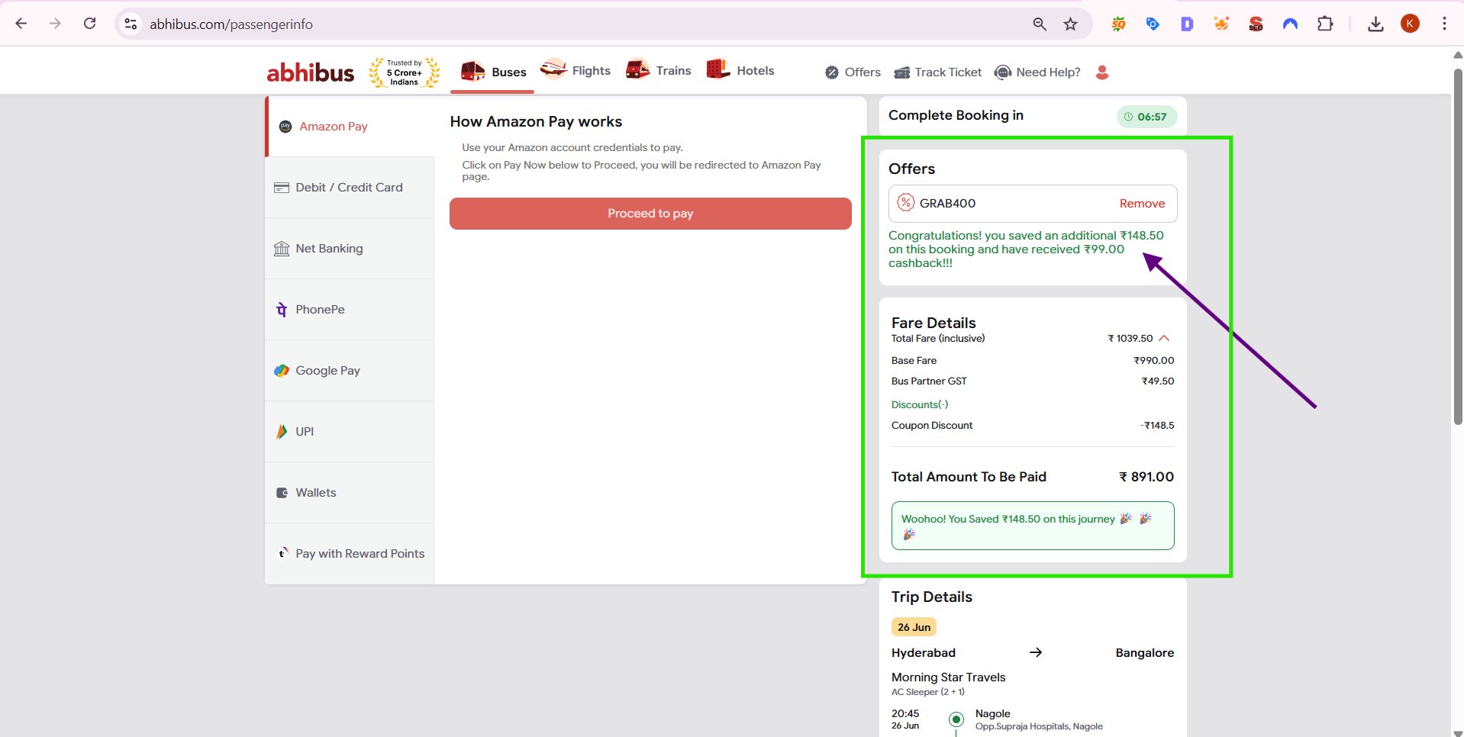Open Track Ticket in the header
The image size is (1464, 737).
pyautogui.click(x=937, y=72)
